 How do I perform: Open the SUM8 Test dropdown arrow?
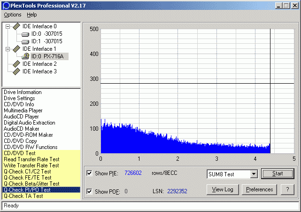[254, 174]
